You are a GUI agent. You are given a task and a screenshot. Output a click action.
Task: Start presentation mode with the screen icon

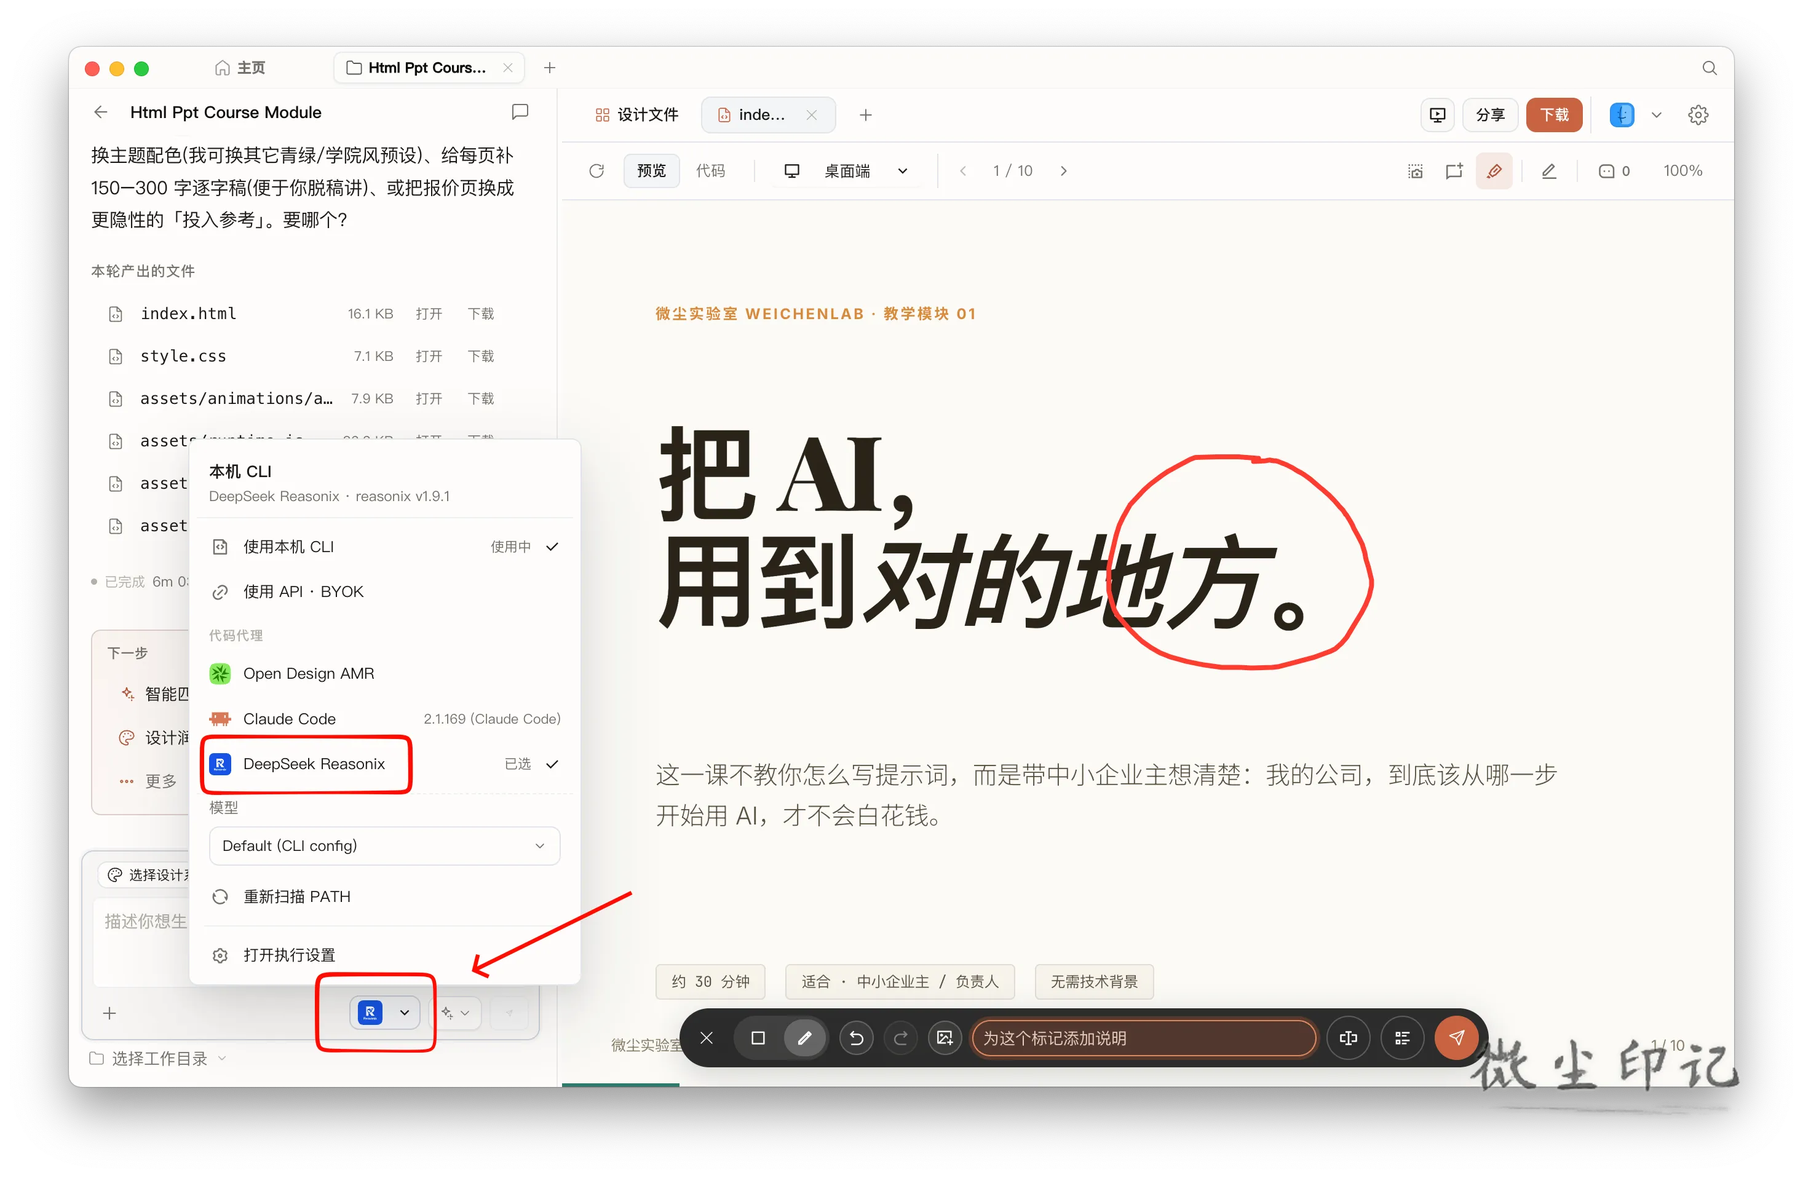[x=1437, y=115]
